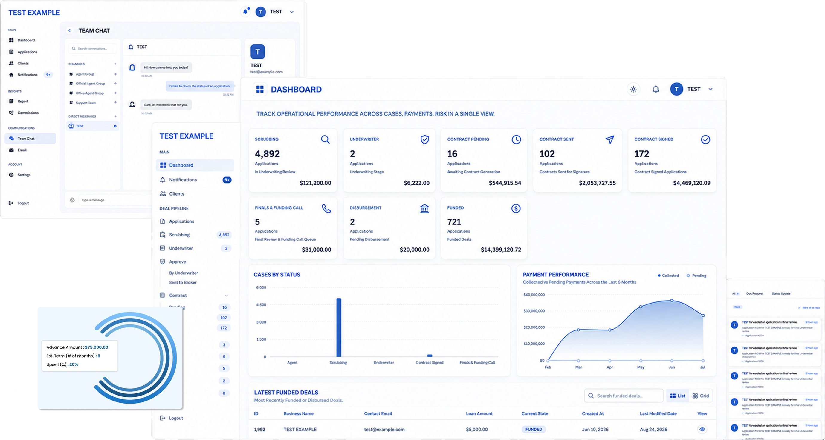Click the Search conversations field
Viewport: 825px width, 440px height.
pos(92,49)
